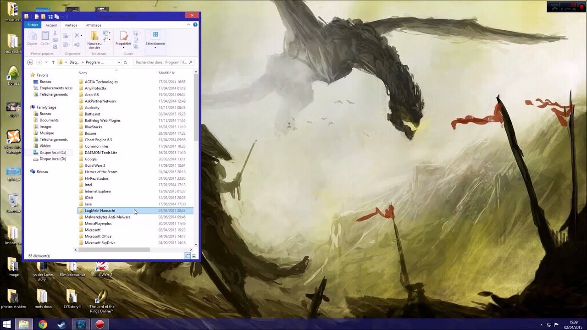587x330 pixels.
Task: Sort by the Modifié le column header
Action: coord(166,73)
